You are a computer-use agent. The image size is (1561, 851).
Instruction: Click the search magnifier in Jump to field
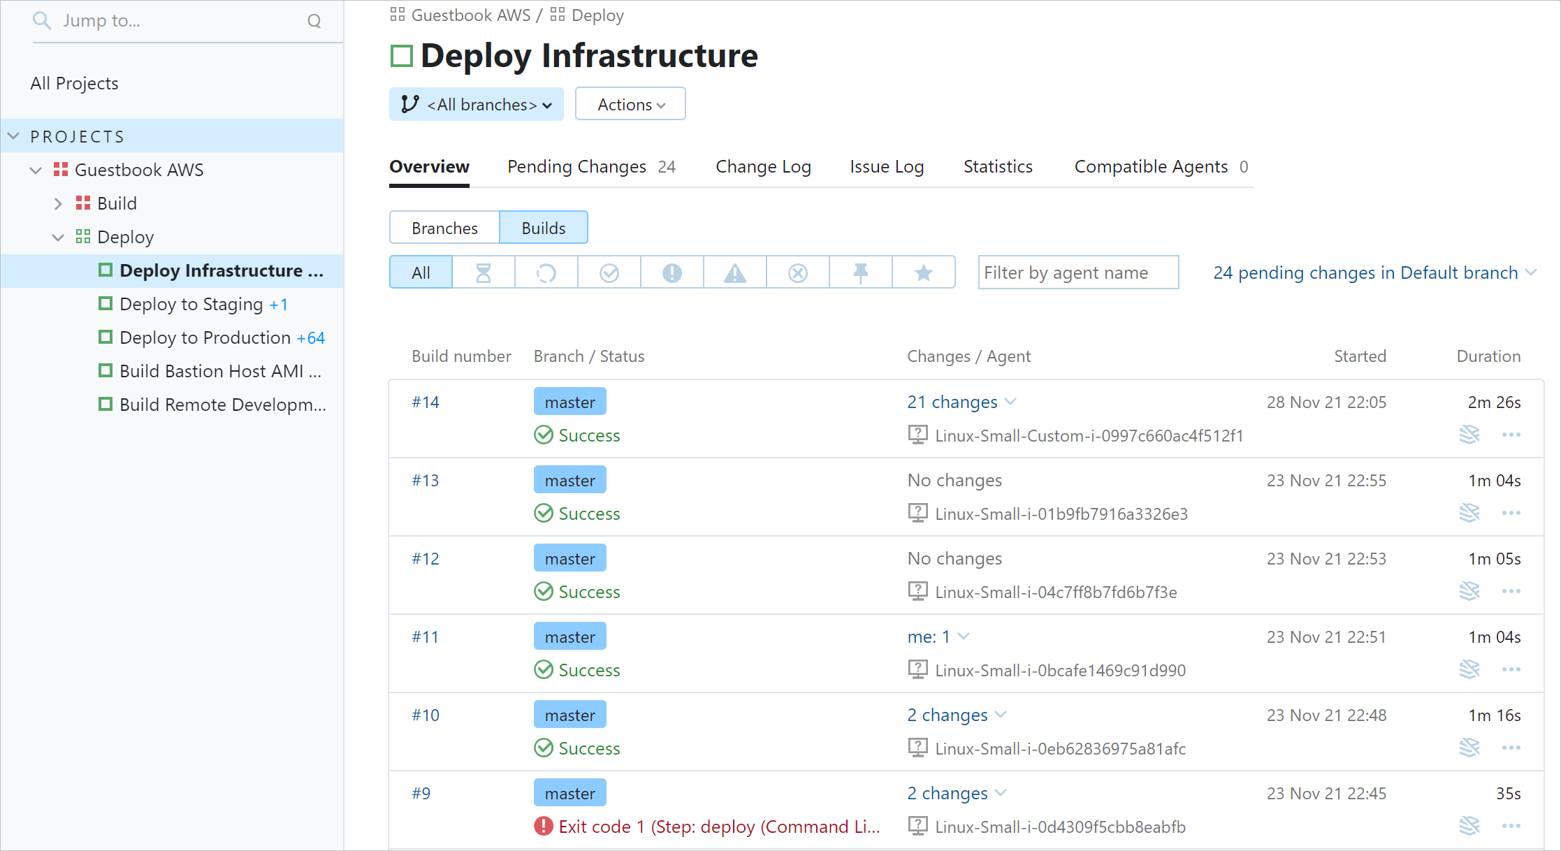pyautogui.click(x=314, y=21)
